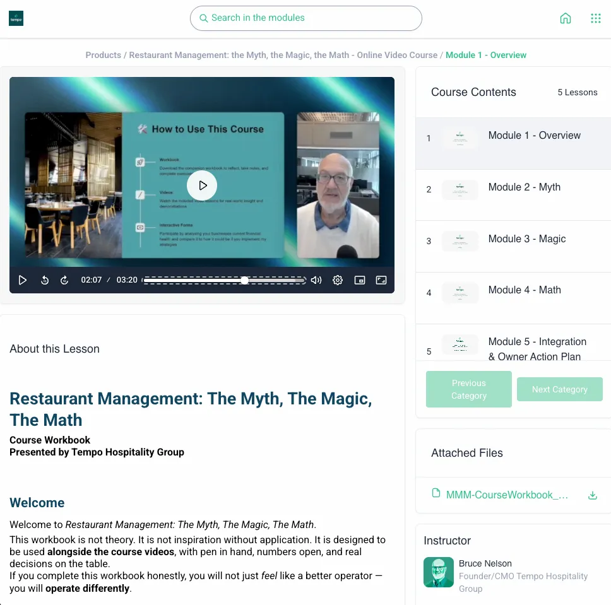Click the Welcome heading
The width and height of the screenshot is (611, 605).
tap(37, 503)
